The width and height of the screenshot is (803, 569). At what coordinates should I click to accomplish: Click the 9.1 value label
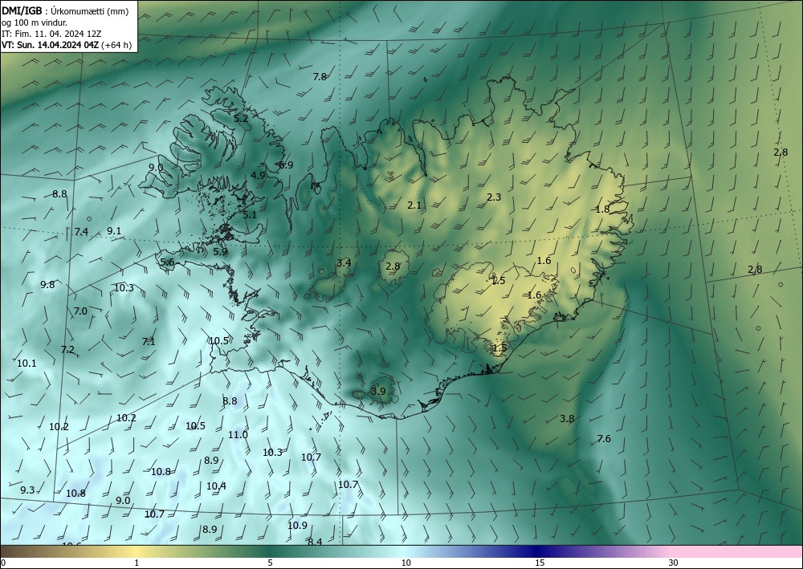pos(114,231)
